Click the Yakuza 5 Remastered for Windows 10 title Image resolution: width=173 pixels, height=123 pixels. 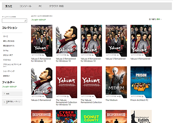[x=41, y=60]
